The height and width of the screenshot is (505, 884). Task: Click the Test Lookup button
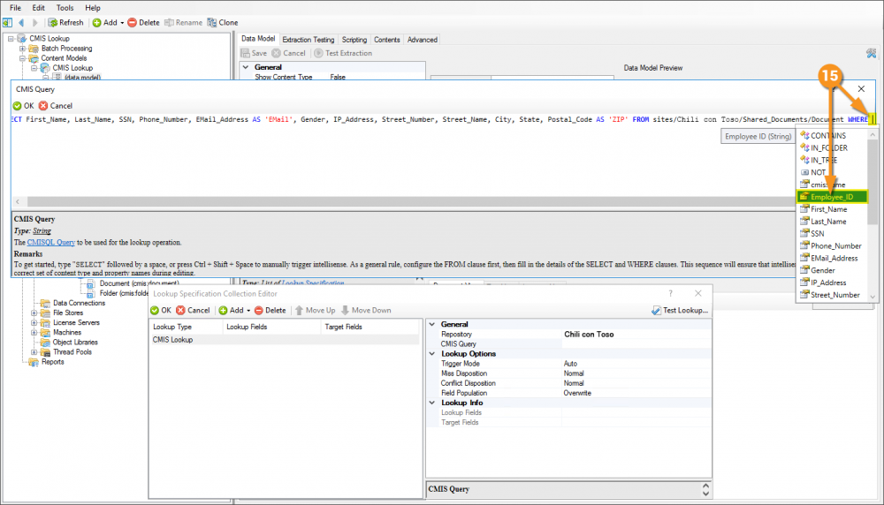(x=680, y=310)
